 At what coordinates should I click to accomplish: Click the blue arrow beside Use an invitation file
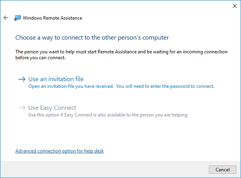click(x=22, y=79)
